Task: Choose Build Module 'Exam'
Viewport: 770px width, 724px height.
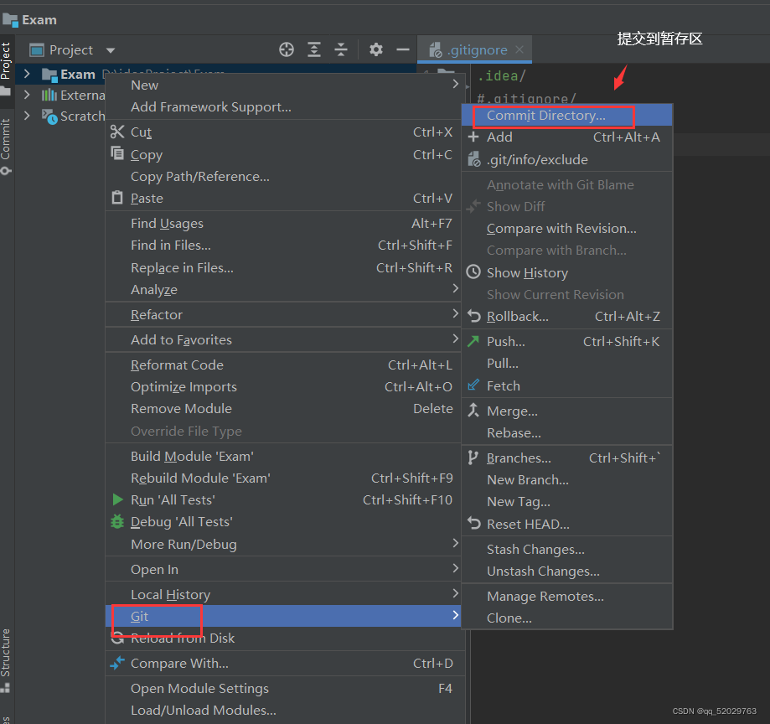Action: pyautogui.click(x=284, y=457)
